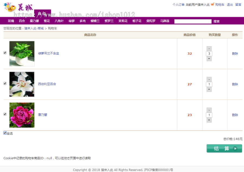The image size is (244, 172).
Task: Increase quantity of 绿萝吊兰不含盆 with plus button
Action: (209, 59)
